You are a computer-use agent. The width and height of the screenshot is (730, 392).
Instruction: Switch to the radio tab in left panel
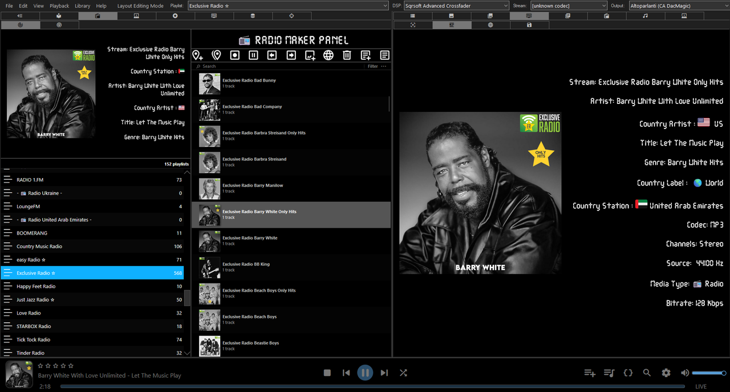pyautogui.click(x=98, y=16)
